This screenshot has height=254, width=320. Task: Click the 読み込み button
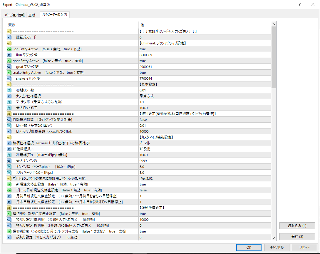pyautogui.click(x=297, y=225)
